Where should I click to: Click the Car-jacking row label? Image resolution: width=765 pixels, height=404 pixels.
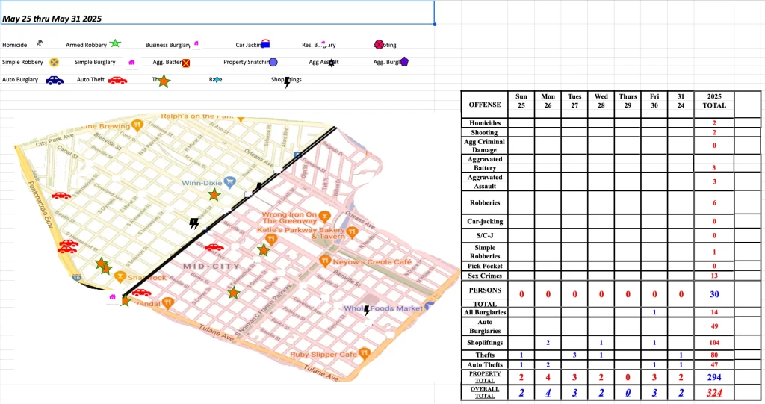pos(485,221)
